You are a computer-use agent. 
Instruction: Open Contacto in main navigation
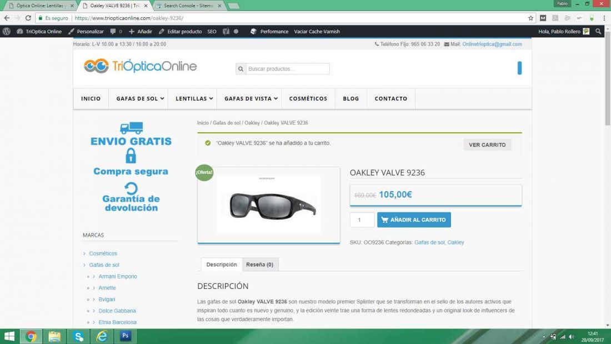point(391,99)
